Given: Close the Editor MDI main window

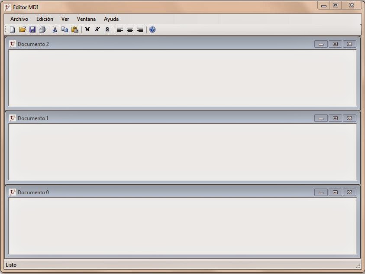Looking at the screenshot, I should (352, 6).
